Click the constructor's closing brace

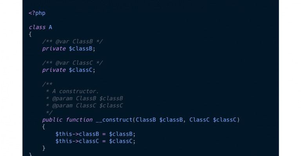[44, 148]
